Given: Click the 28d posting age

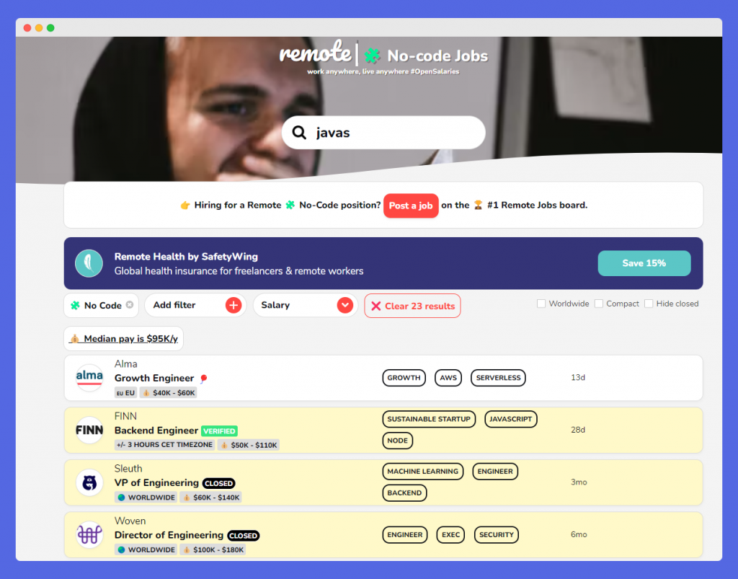Looking at the screenshot, I should pos(578,430).
